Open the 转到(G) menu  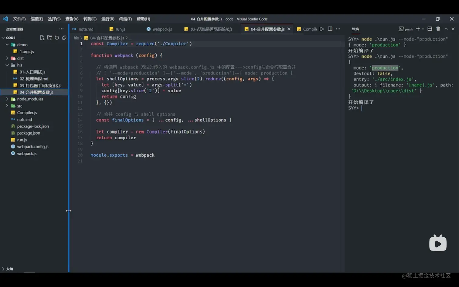[90, 19]
